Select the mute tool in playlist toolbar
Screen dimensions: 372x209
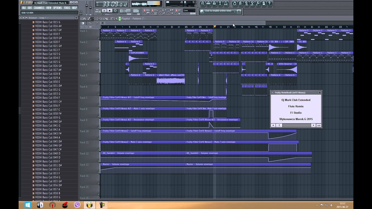[x=99, y=19]
